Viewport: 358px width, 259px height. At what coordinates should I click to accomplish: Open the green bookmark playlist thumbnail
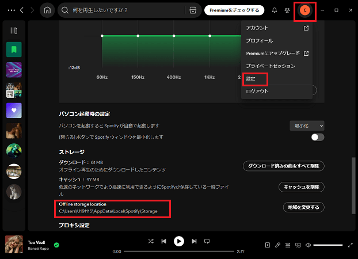pos(14,49)
